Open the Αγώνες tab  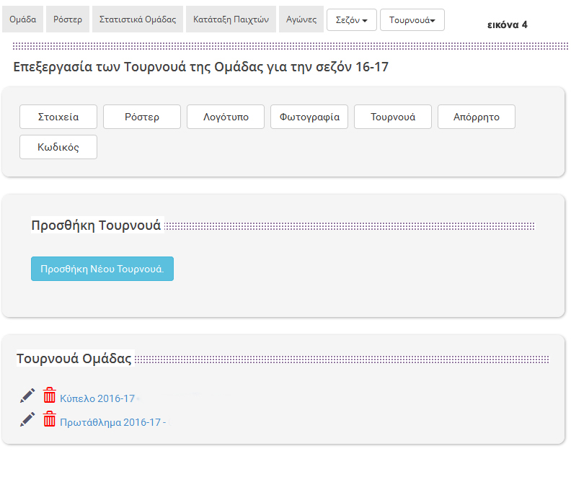pyautogui.click(x=301, y=19)
